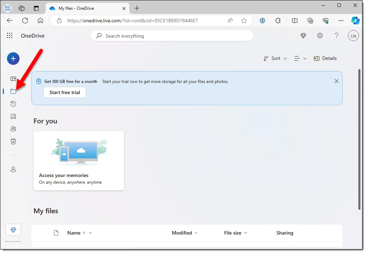Dismiss the 100 GB free trial banner
The image size is (366, 253).
[x=336, y=81]
